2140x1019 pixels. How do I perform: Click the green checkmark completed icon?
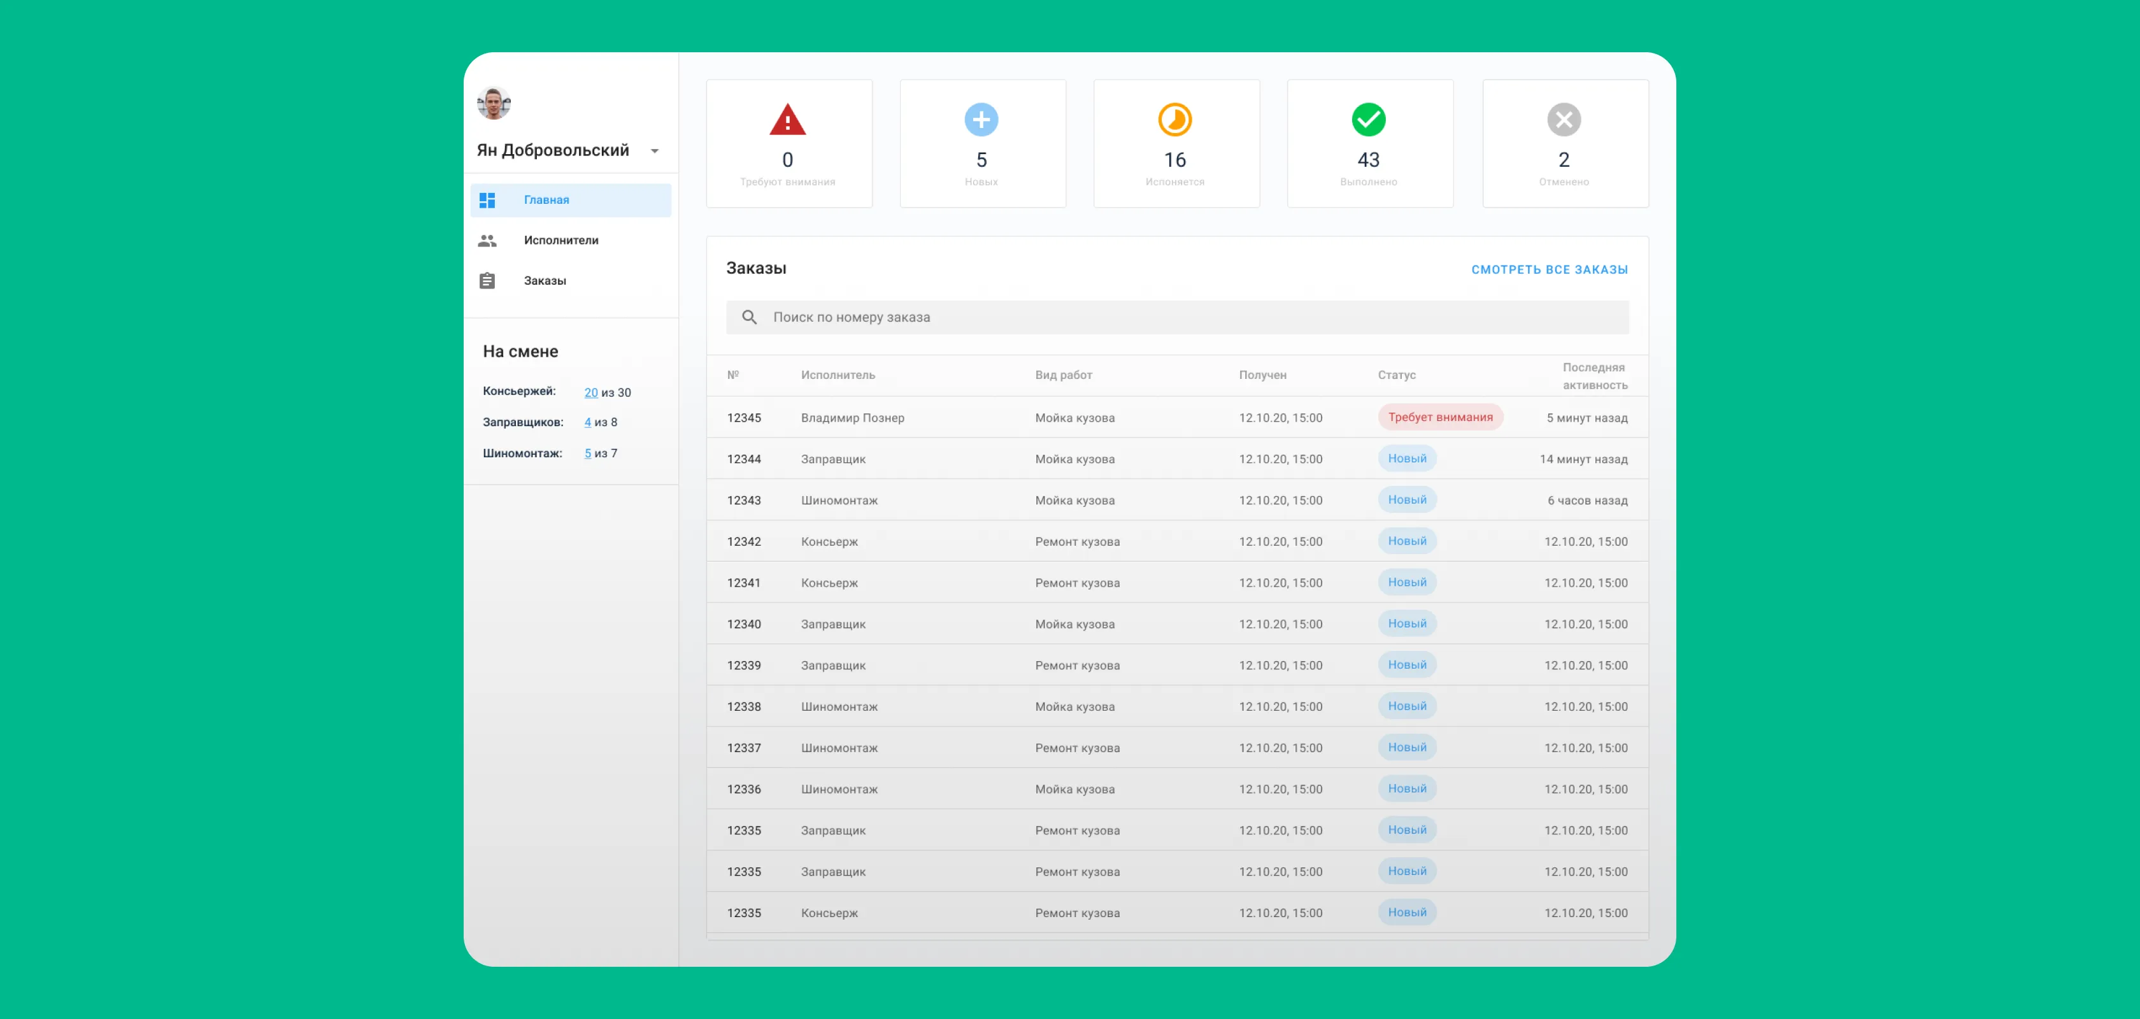(x=1368, y=120)
